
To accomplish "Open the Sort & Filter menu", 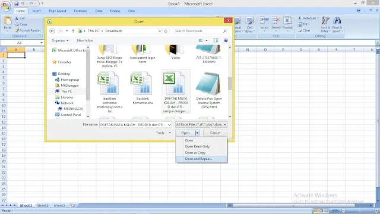I will pos(325,25).
